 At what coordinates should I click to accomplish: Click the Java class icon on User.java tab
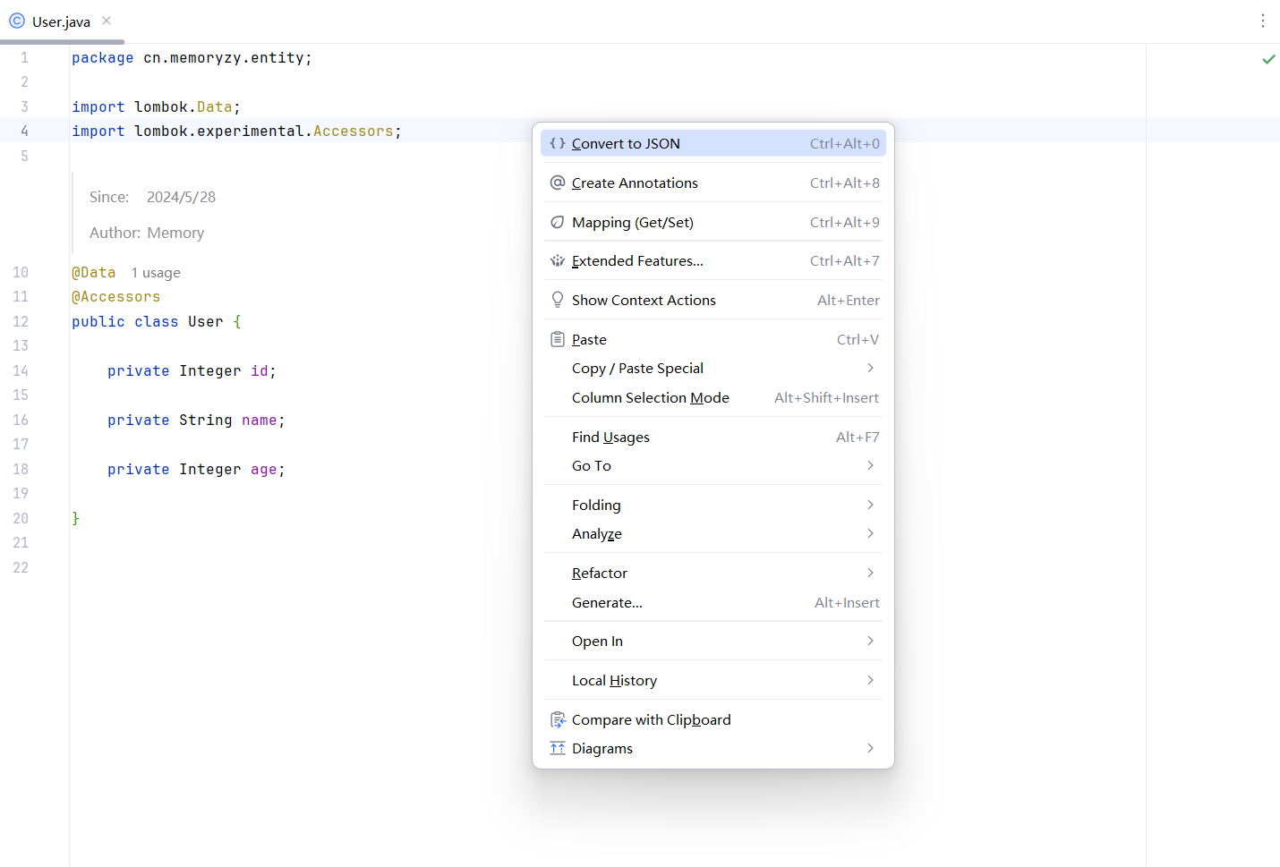16,20
